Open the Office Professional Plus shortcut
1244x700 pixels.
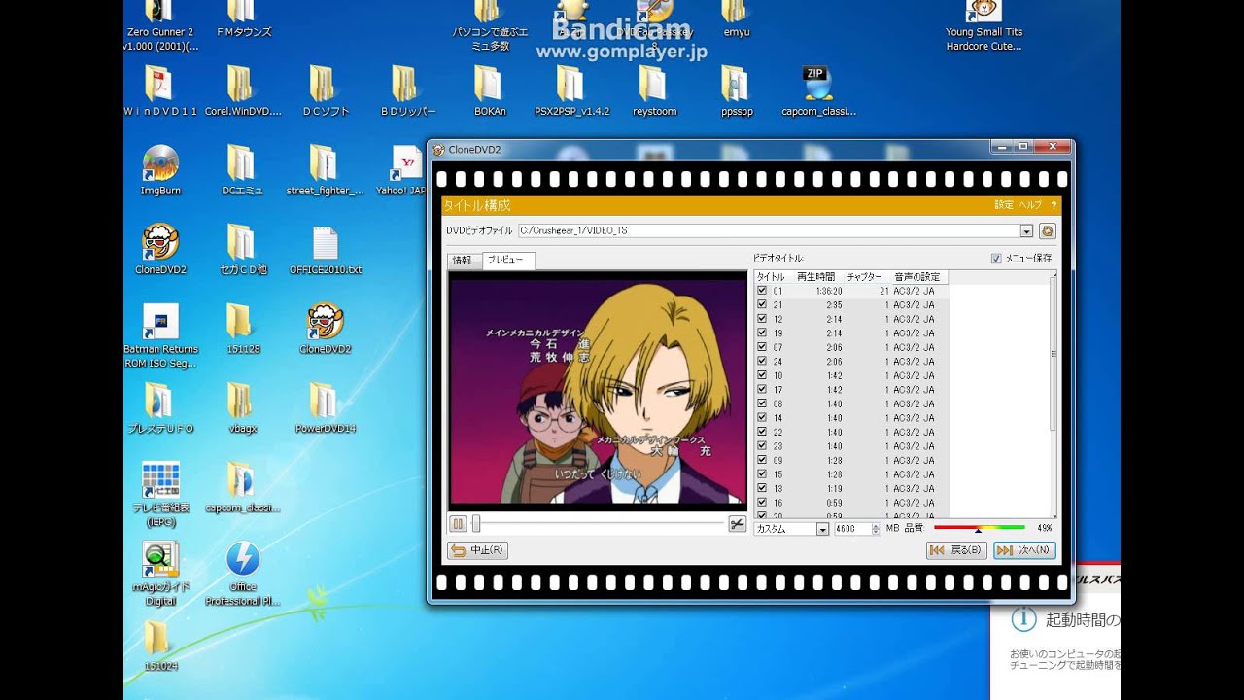pyautogui.click(x=243, y=574)
